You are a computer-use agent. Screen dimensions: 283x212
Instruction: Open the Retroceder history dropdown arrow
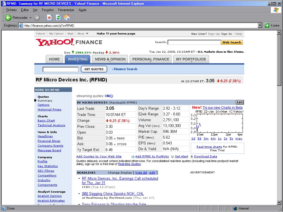(x=30, y=18)
